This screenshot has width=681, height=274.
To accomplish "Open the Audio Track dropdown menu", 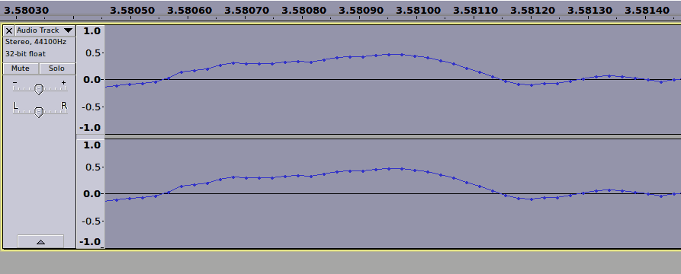I will pyautogui.click(x=45, y=30).
